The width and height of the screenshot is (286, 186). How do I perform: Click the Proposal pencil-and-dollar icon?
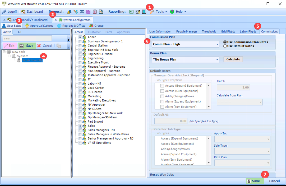tap(76, 12)
